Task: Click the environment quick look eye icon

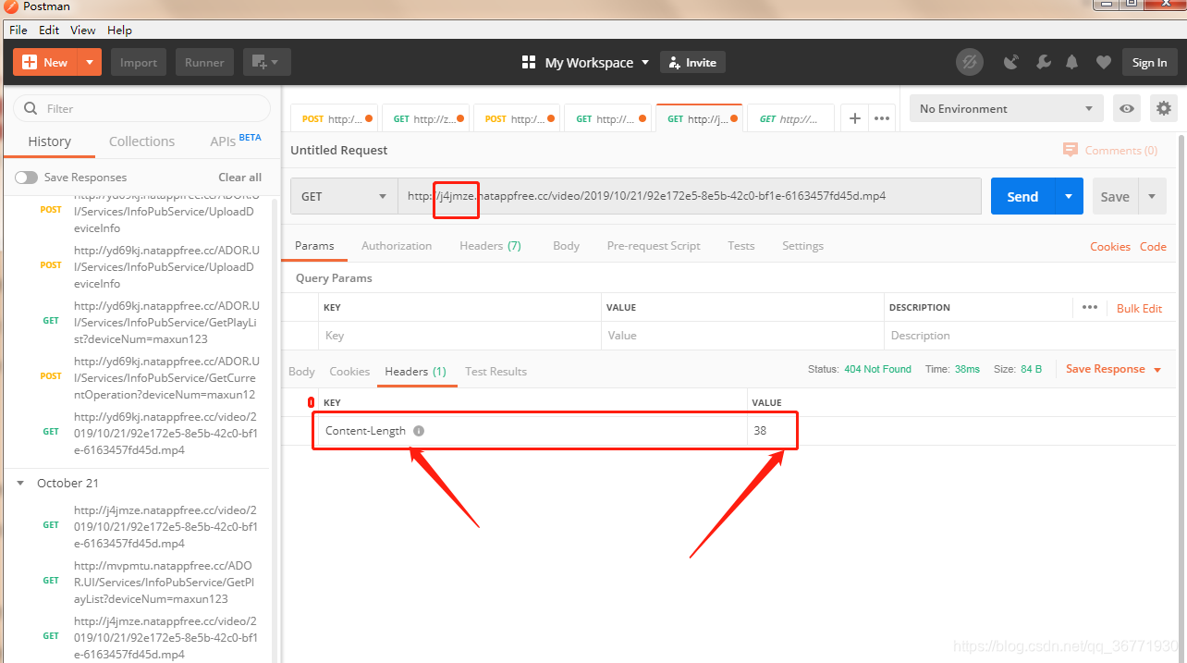Action: (x=1126, y=108)
